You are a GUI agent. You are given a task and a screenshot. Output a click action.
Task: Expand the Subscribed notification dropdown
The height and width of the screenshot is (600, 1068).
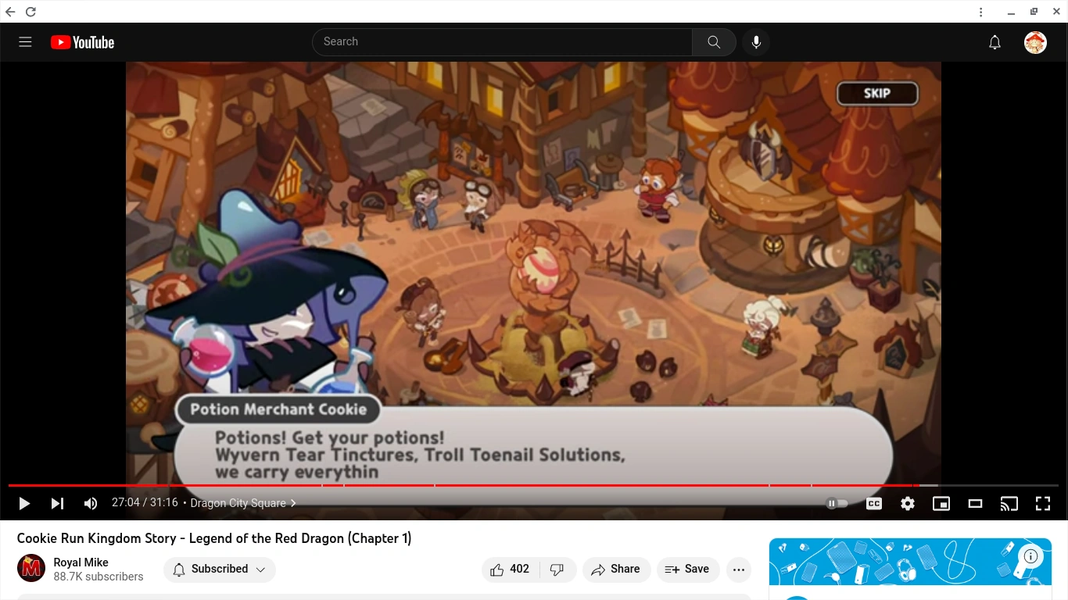pyautogui.click(x=220, y=570)
